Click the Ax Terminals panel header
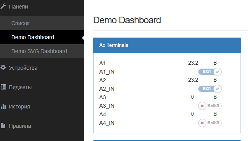The height and width of the screenshot is (141, 248). tap(167, 45)
